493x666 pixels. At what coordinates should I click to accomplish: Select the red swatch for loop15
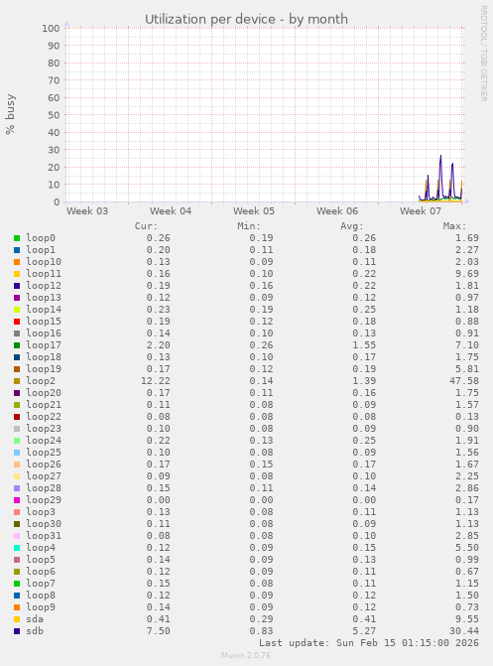coord(17,322)
